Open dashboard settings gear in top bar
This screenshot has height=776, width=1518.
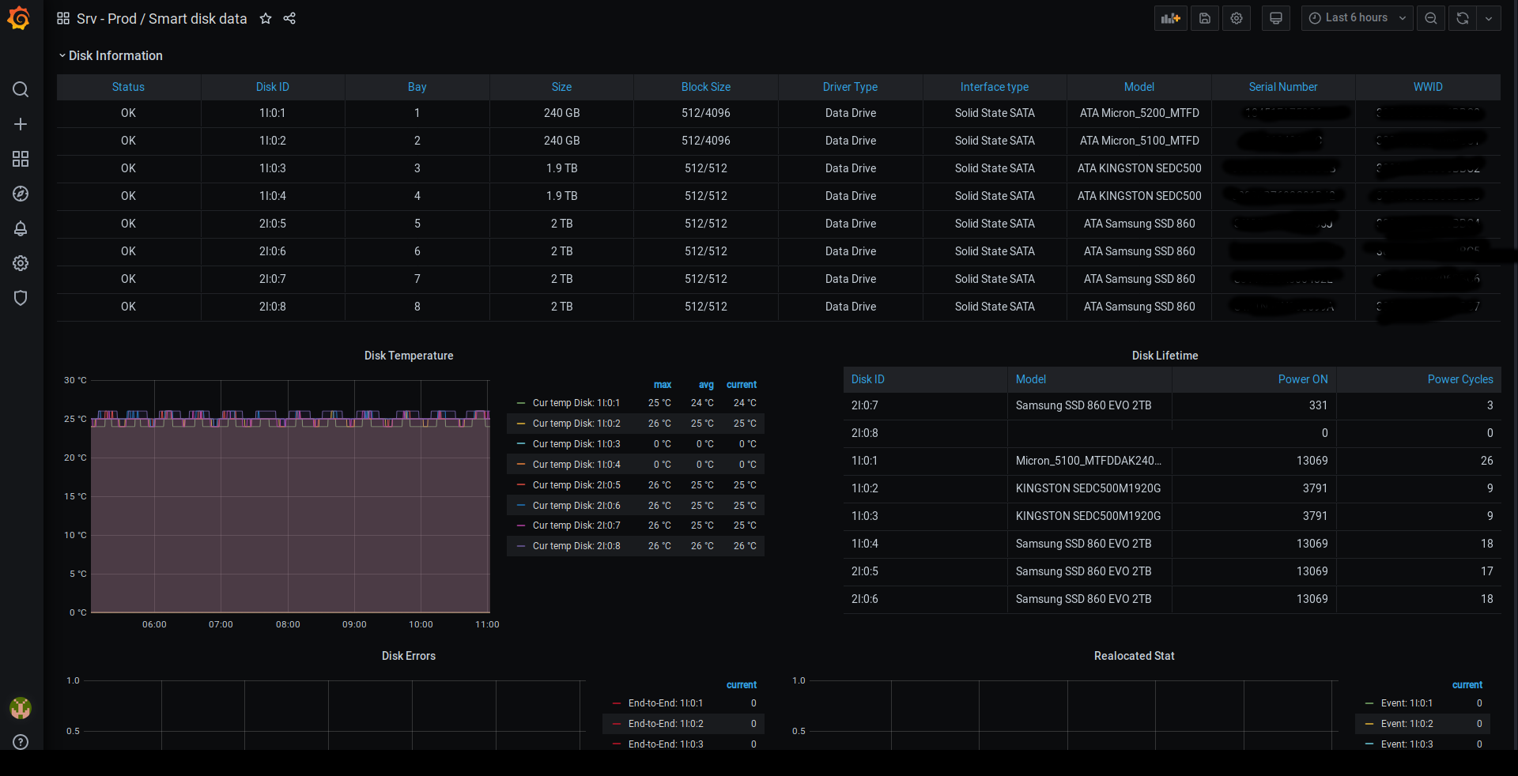[x=1237, y=18]
